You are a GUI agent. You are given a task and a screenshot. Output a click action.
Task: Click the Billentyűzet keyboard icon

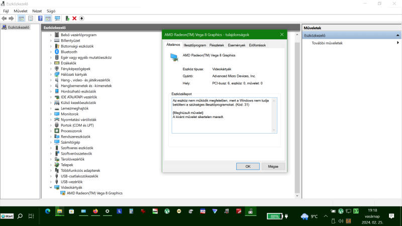[x=57, y=41]
